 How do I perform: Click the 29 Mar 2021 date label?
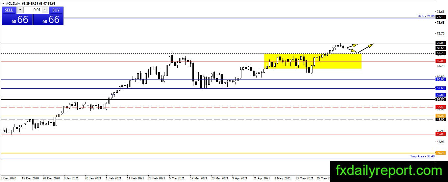click(x=220, y=178)
